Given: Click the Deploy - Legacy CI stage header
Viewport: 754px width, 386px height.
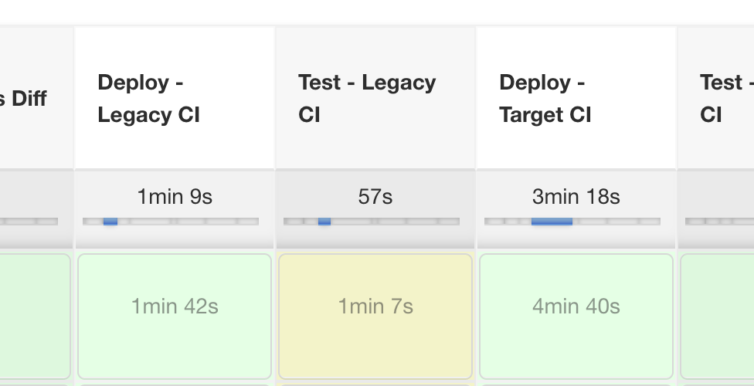Looking at the screenshot, I should (149, 98).
